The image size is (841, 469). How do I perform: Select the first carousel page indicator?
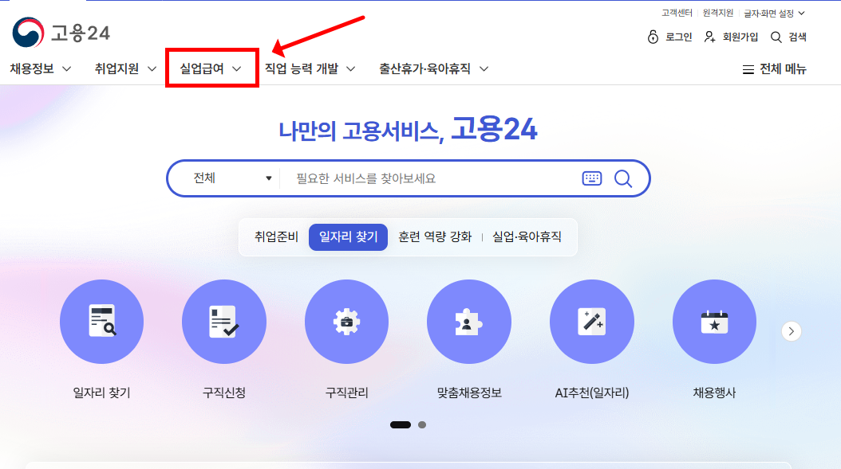point(400,424)
